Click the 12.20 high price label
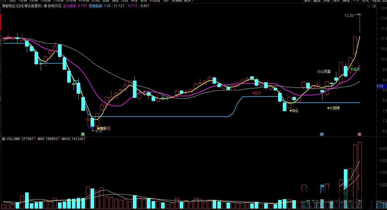The width and height of the screenshot is (387, 210). coord(349,16)
